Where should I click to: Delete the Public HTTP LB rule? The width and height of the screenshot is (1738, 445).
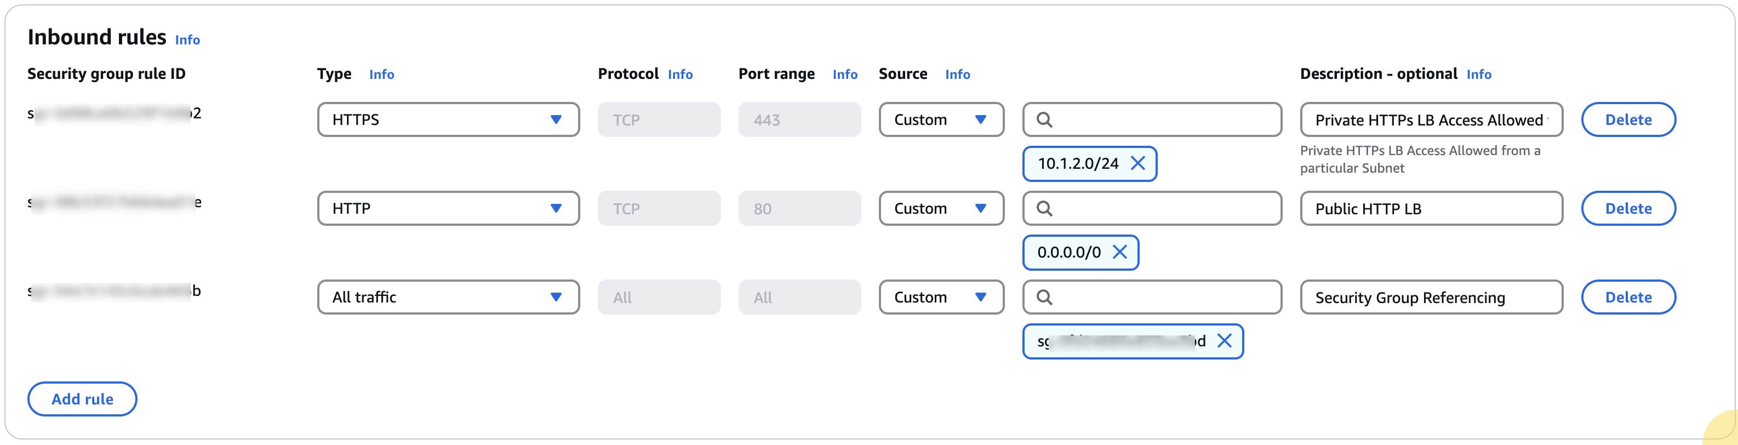pyautogui.click(x=1627, y=209)
